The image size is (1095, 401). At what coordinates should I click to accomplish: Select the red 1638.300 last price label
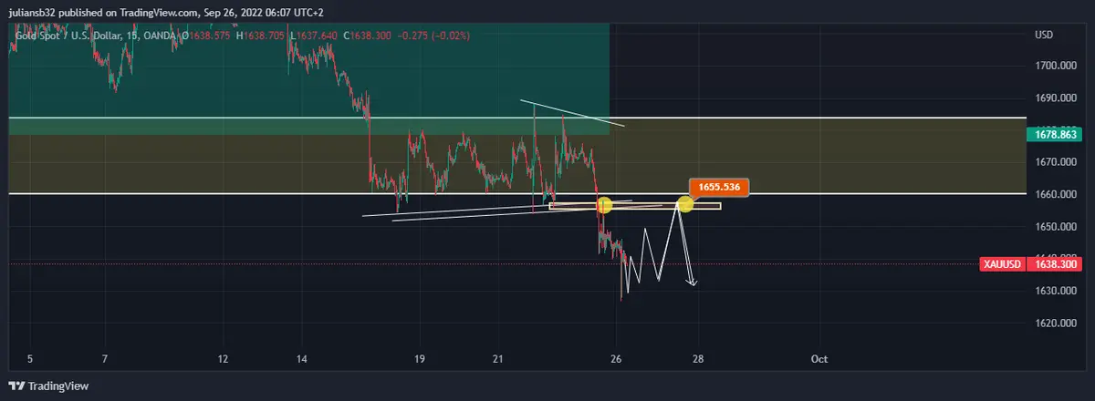pos(1057,264)
